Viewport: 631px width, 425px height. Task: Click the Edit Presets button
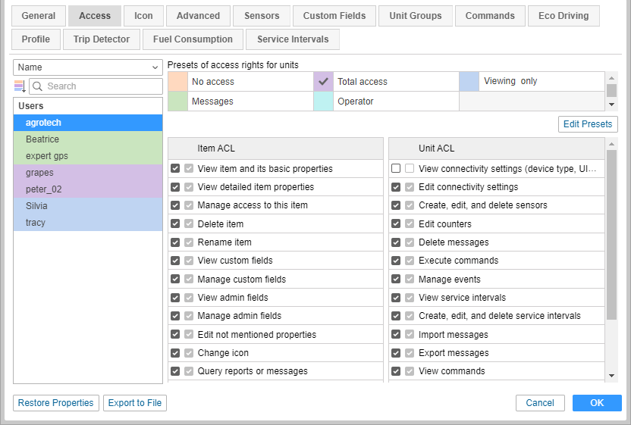(x=589, y=124)
